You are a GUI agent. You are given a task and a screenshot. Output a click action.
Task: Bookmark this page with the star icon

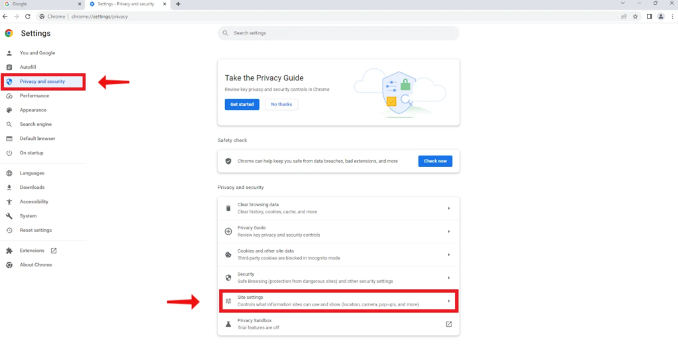(x=635, y=17)
